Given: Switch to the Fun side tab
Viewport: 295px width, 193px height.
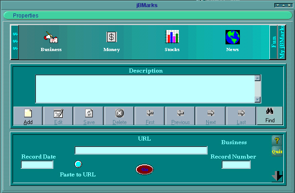Looking at the screenshot, I should coord(273,42).
